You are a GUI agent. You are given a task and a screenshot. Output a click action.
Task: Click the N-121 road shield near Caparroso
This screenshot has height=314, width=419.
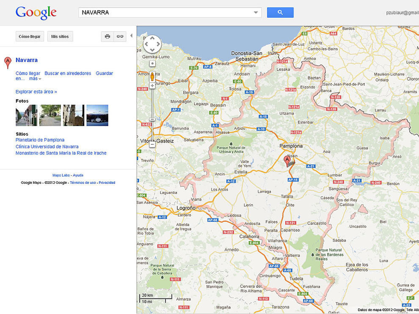291,223
